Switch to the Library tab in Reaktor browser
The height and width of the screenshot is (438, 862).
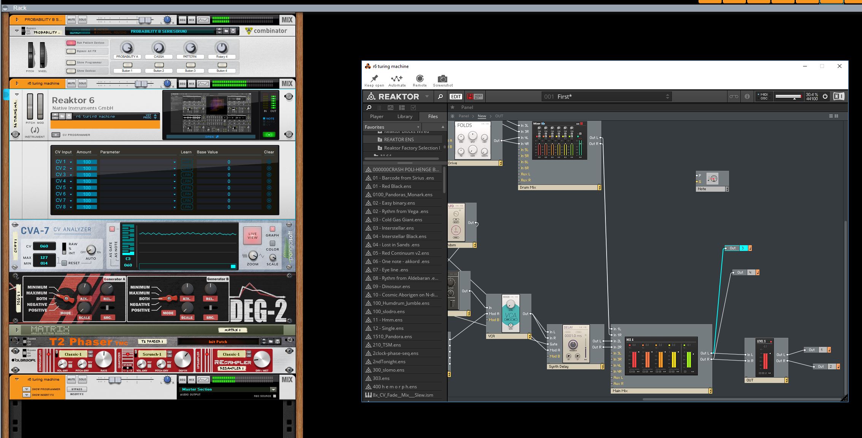click(x=404, y=116)
